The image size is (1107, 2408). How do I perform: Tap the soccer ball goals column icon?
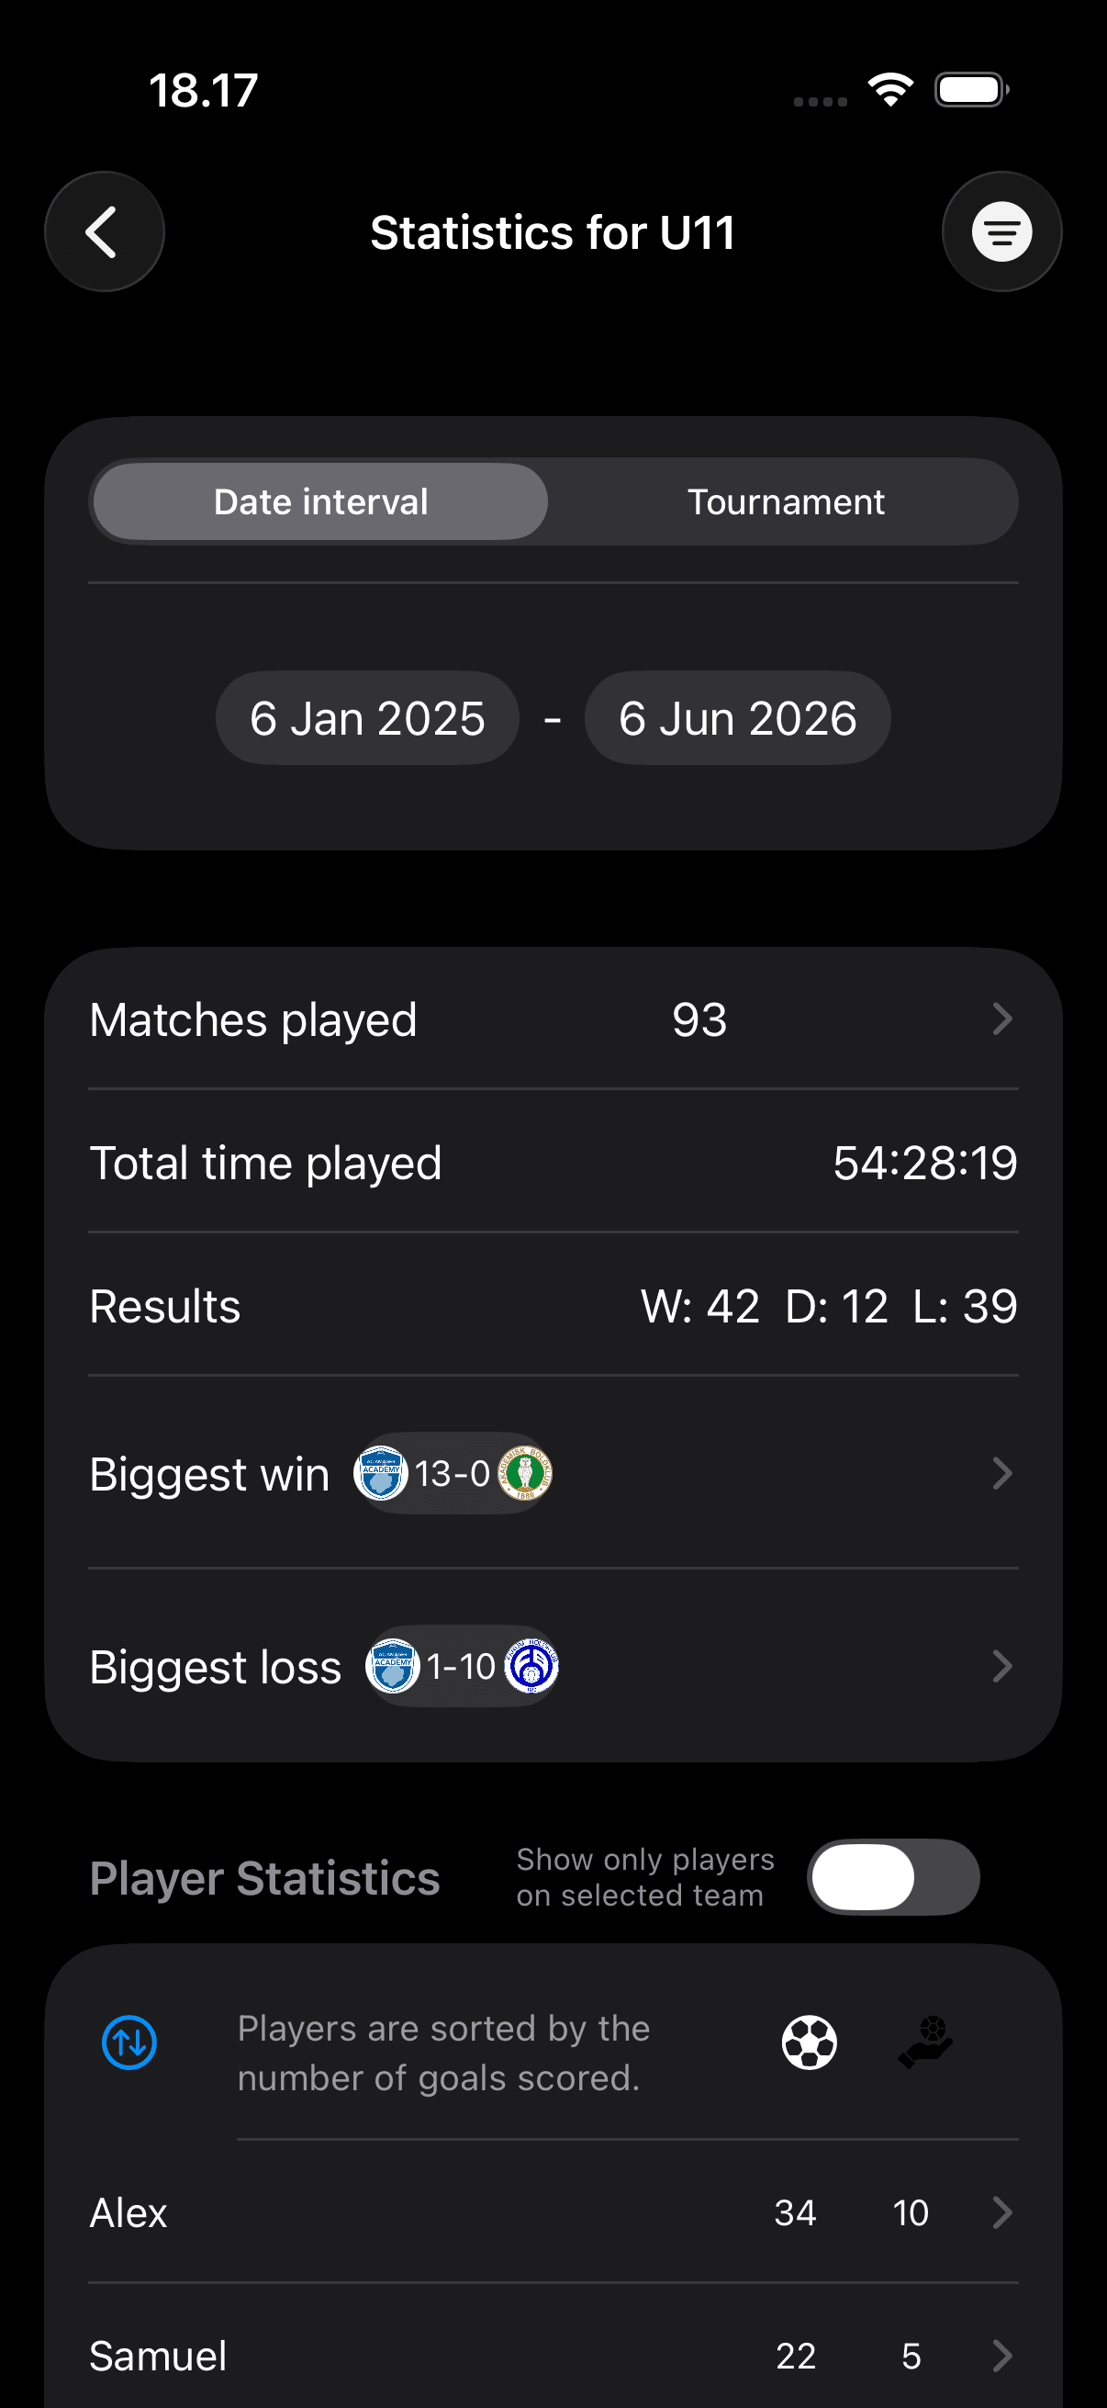click(809, 2042)
